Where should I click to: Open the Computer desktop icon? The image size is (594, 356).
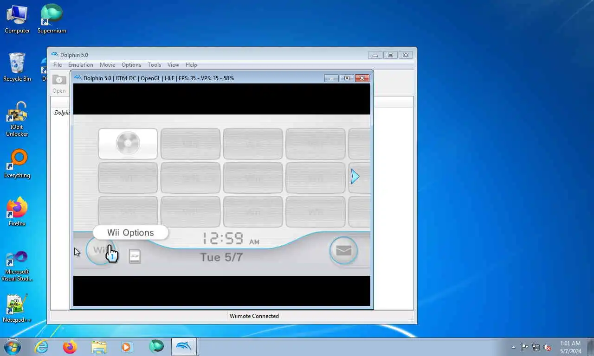[x=17, y=19]
